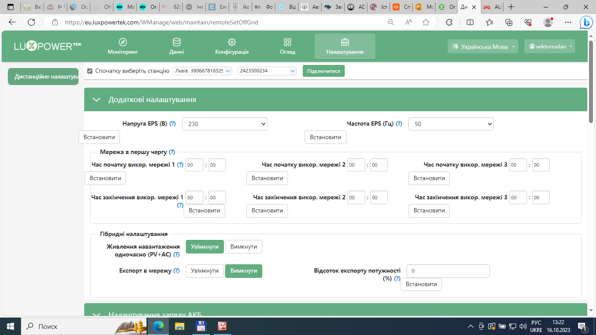Open the Моніторинг compass icon tab
The image size is (596, 335).
tap(123, 46)
